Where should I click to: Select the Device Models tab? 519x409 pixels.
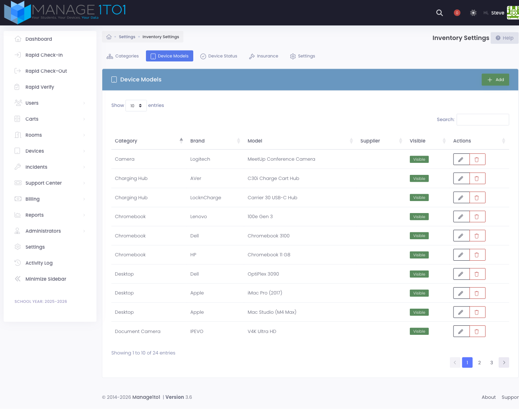pos(170,56)
